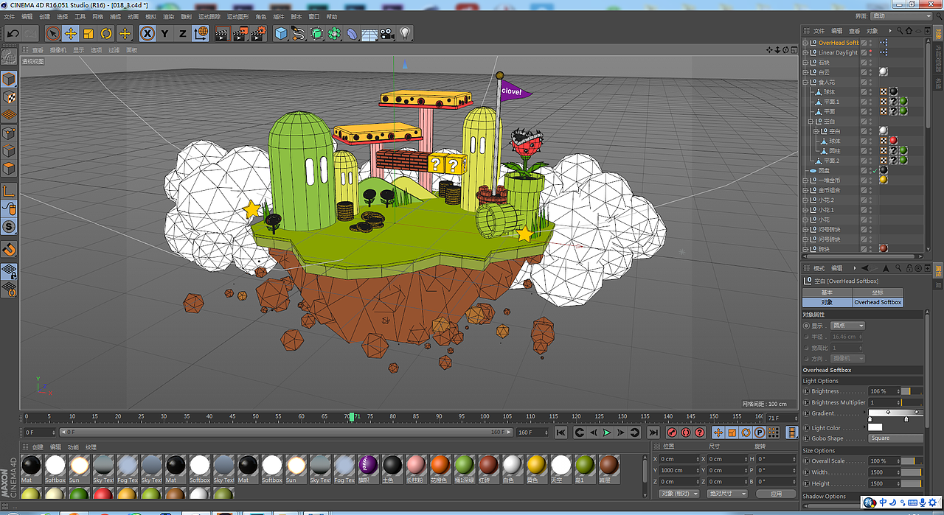
Task: Activate the Scale tool
Action: click(x=88, y=33)
